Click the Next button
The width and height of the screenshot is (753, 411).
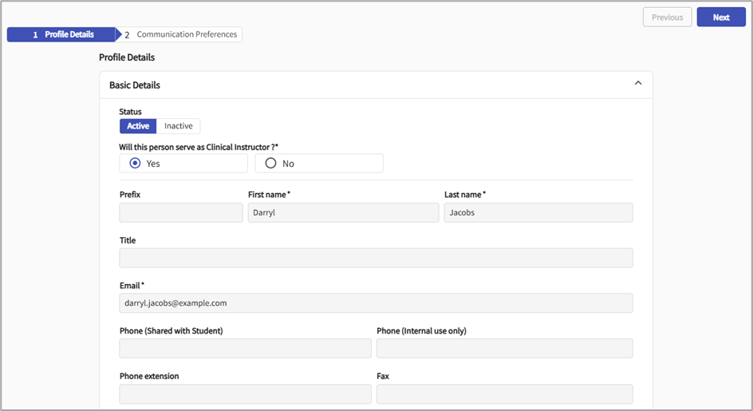720,18
